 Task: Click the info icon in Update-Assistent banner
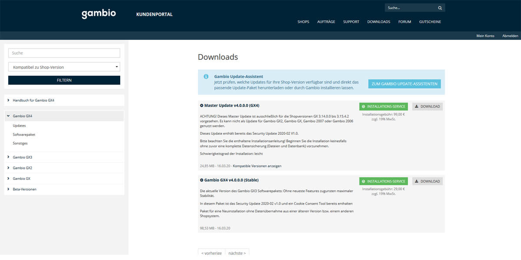pyautogui.click(x=206, y=77)
